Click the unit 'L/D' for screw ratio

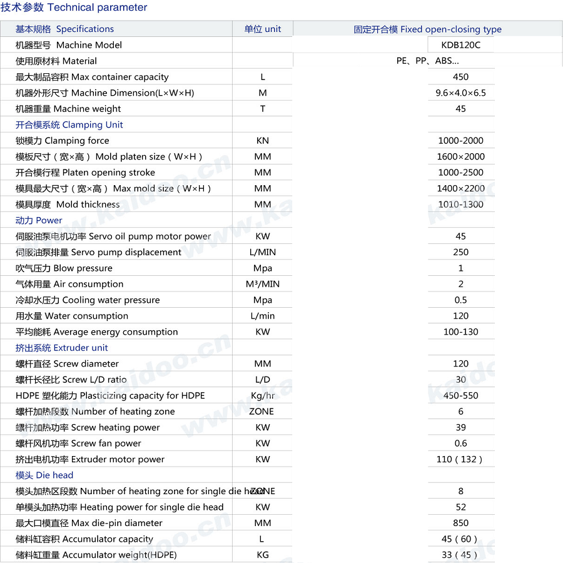263,380
